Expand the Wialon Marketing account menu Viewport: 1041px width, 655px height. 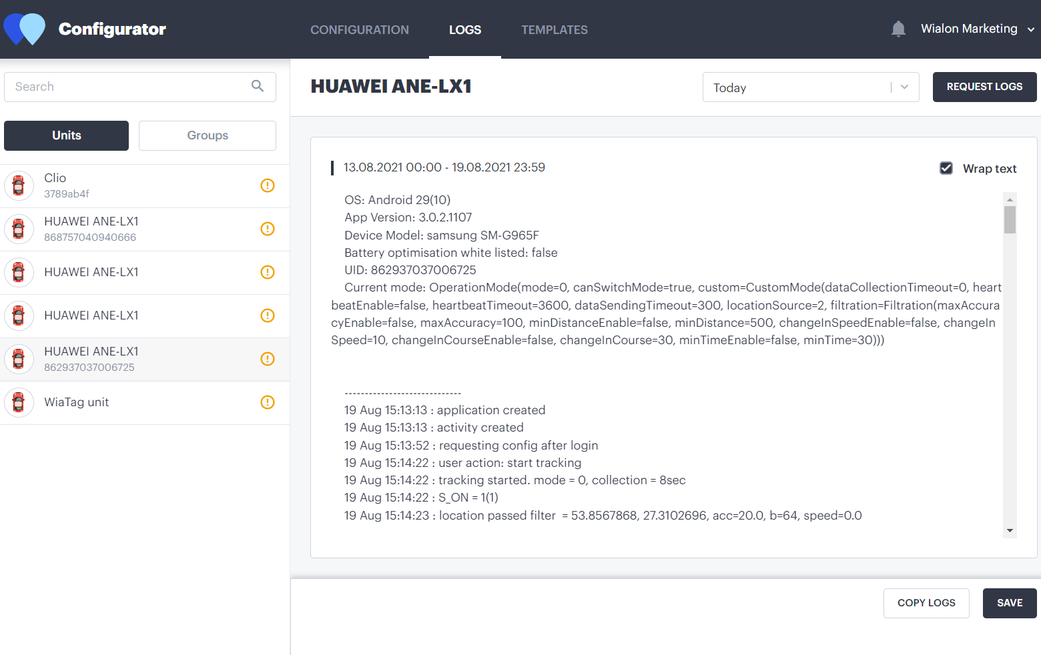click(977, 29)
